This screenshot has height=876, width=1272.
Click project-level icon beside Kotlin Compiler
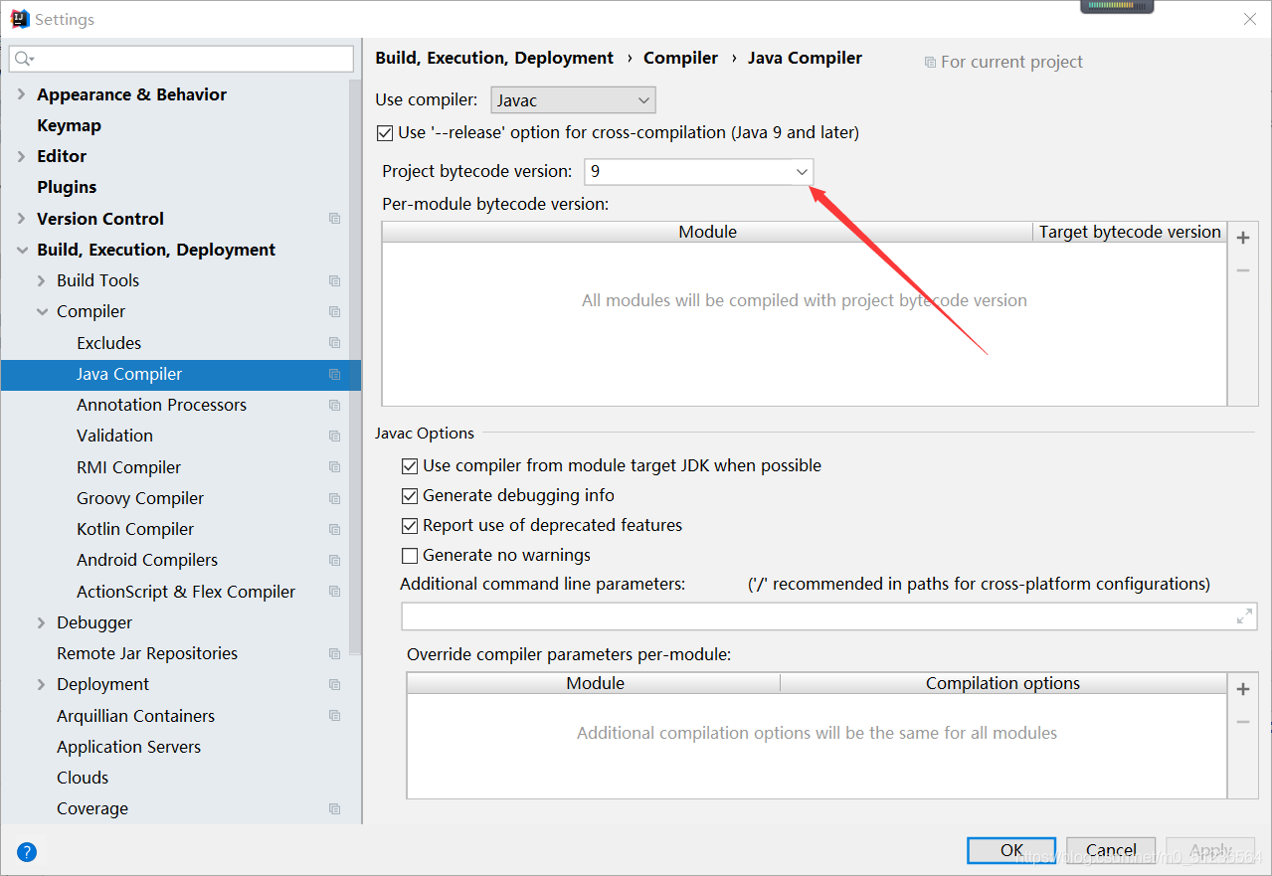[334, 529]
